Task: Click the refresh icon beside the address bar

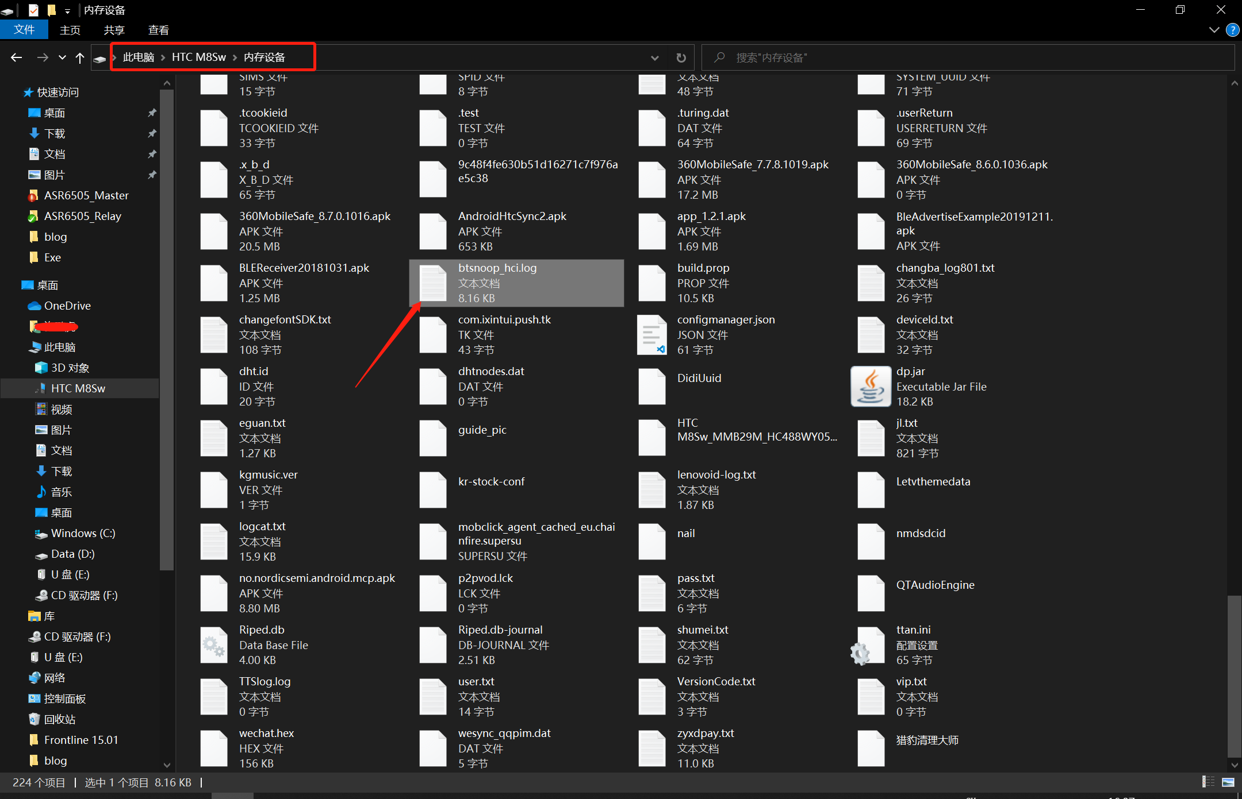Action: point(681,57)
